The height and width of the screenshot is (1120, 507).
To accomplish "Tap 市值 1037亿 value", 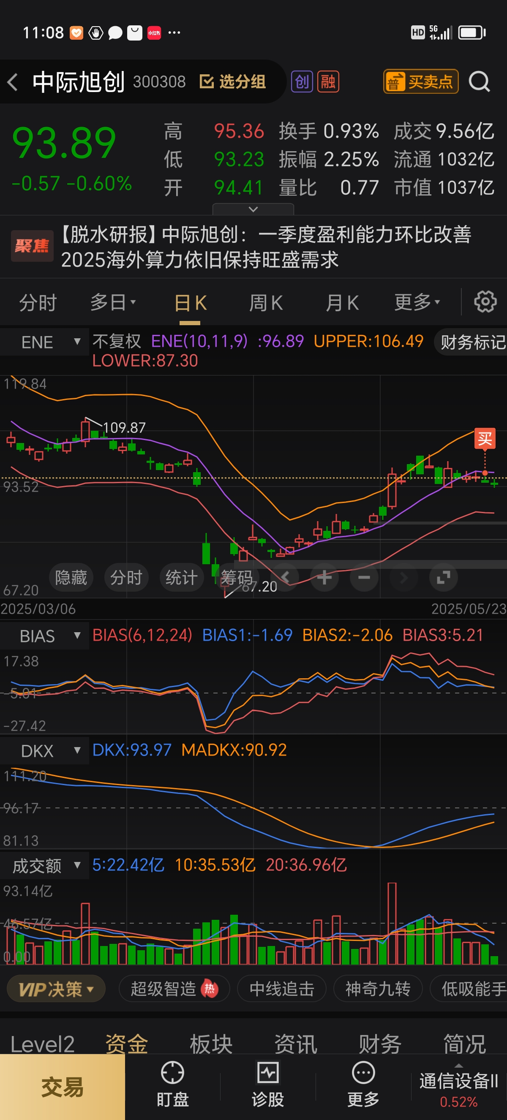I will [x=444, y=188].
